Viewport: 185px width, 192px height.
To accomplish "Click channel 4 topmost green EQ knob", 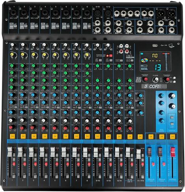I will click(x=44, y=66).
